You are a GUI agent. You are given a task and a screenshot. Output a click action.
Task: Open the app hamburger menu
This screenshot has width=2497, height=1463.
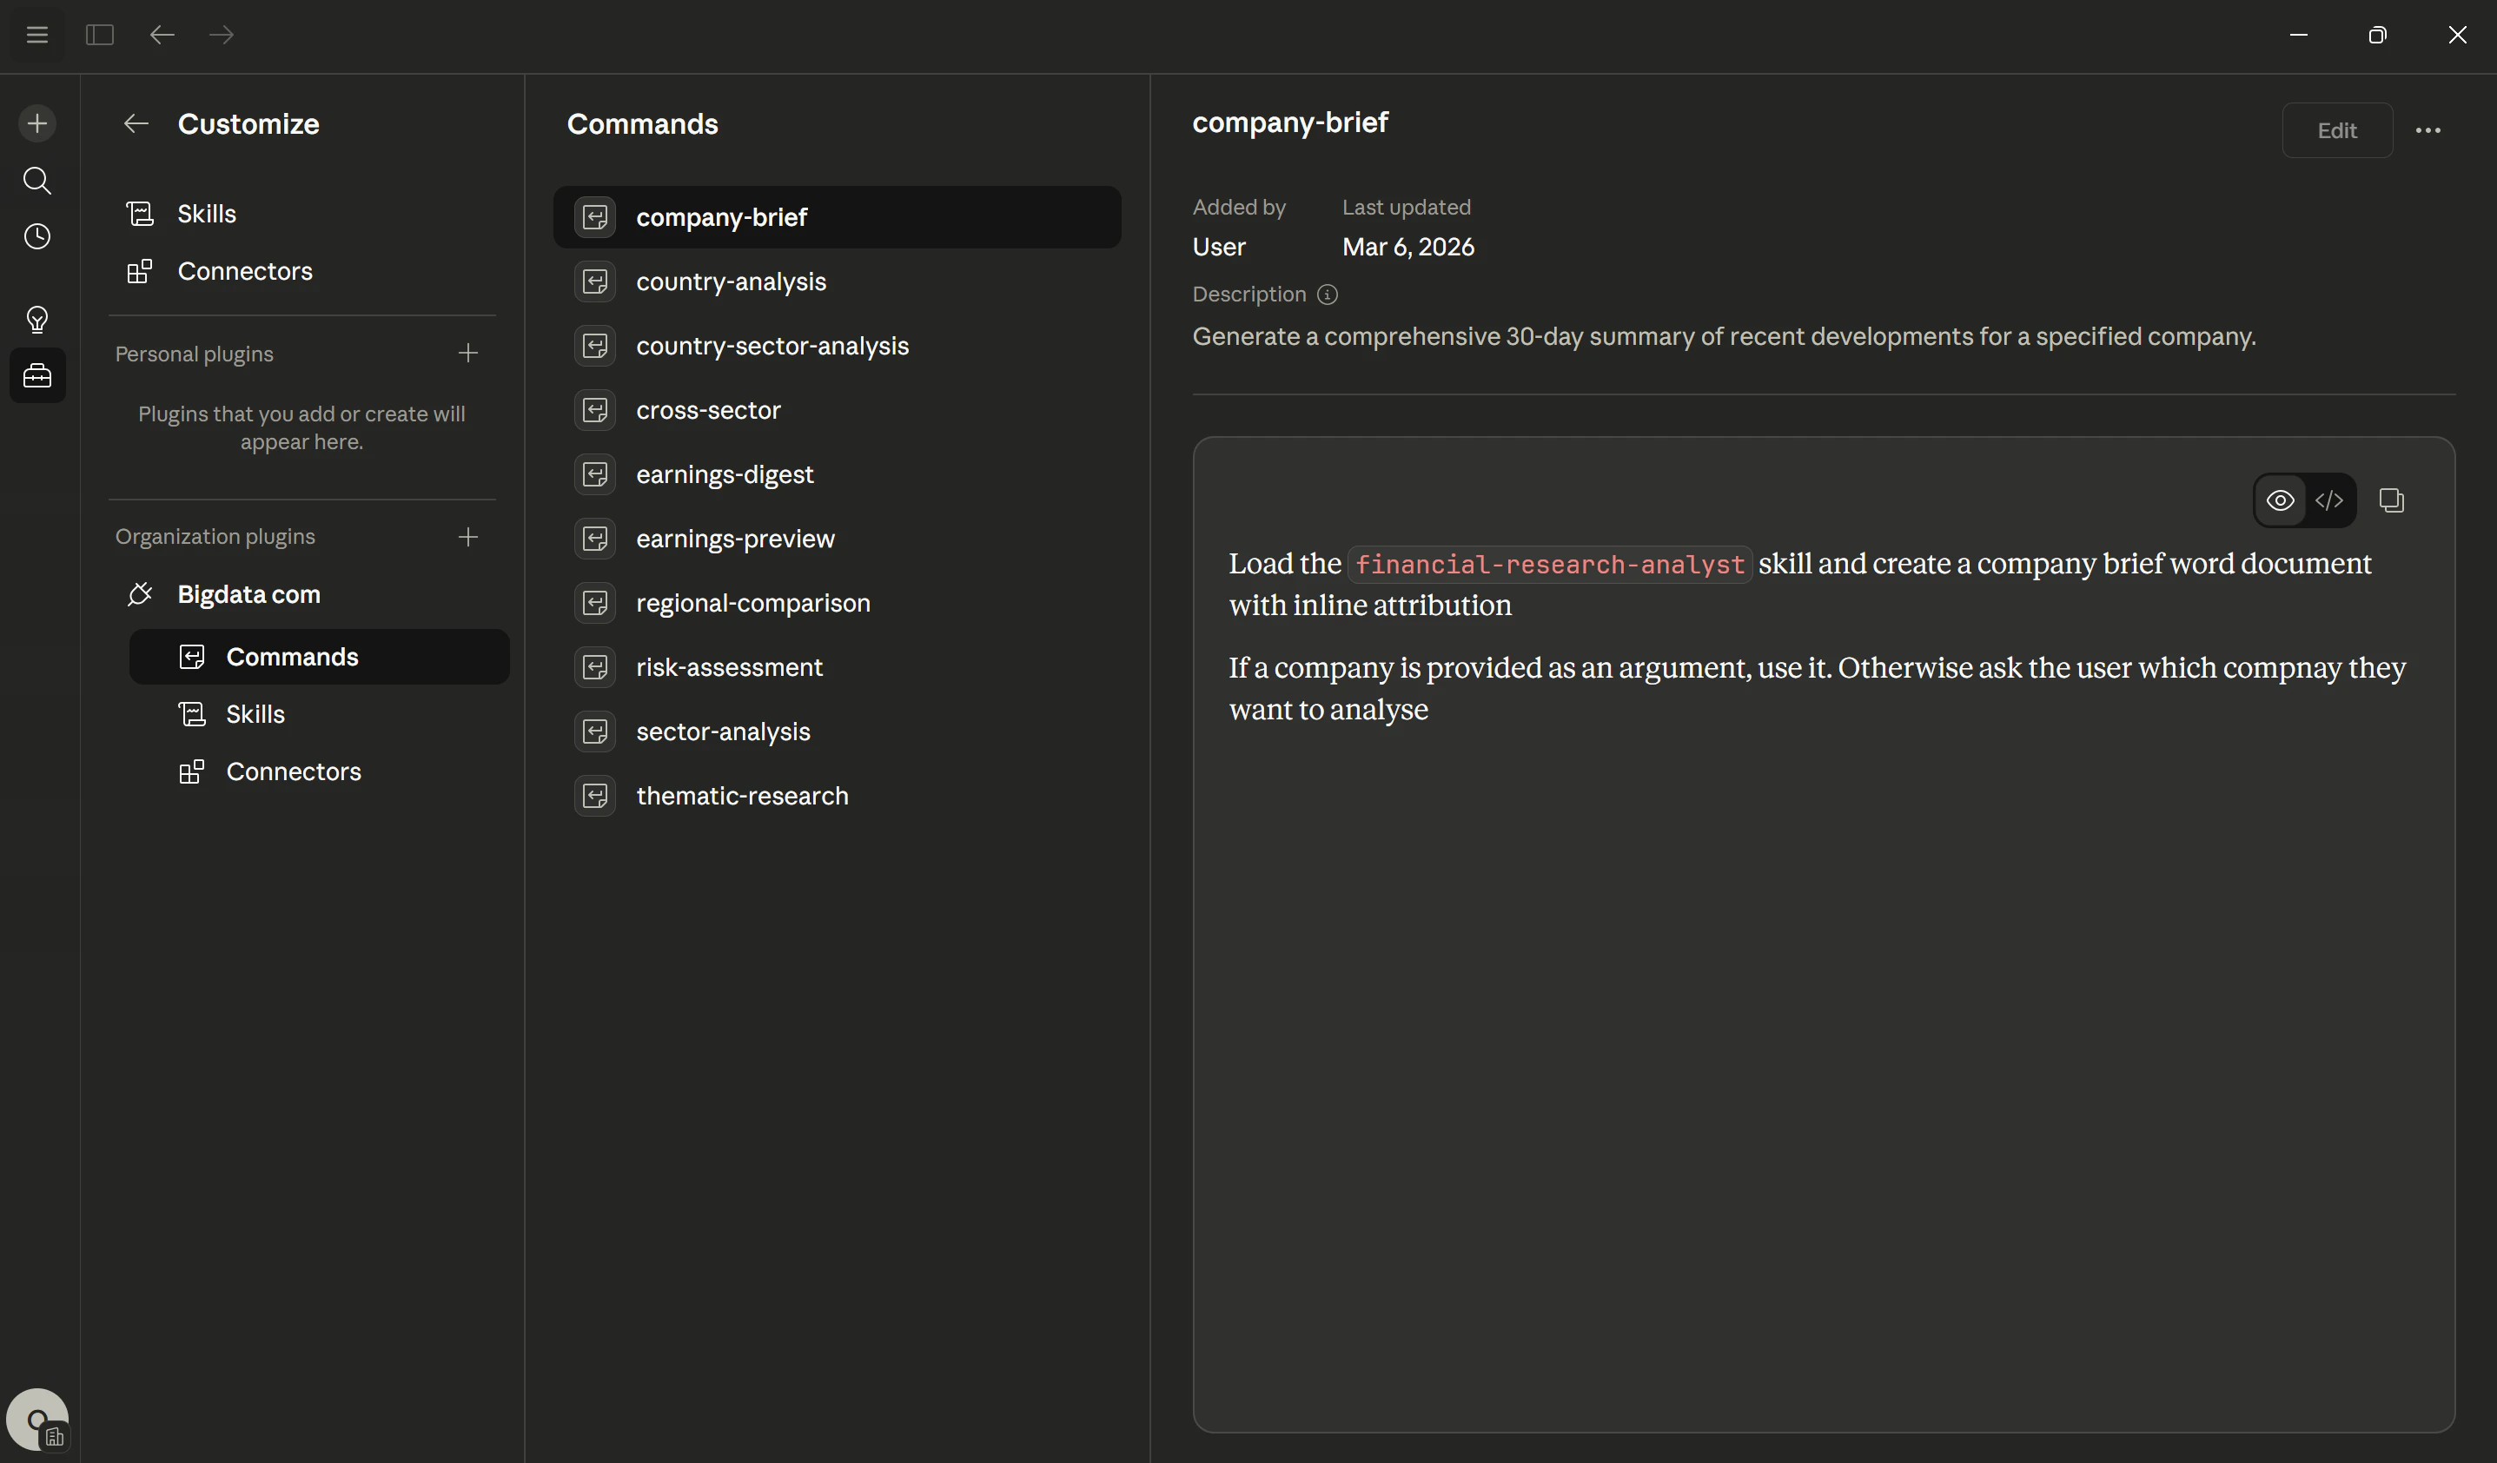point(36,35)
